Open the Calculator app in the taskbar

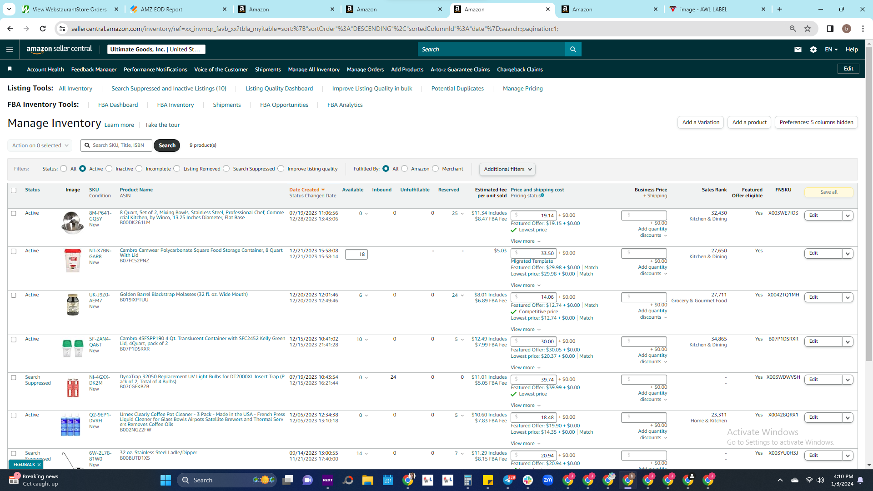point(468,480)
